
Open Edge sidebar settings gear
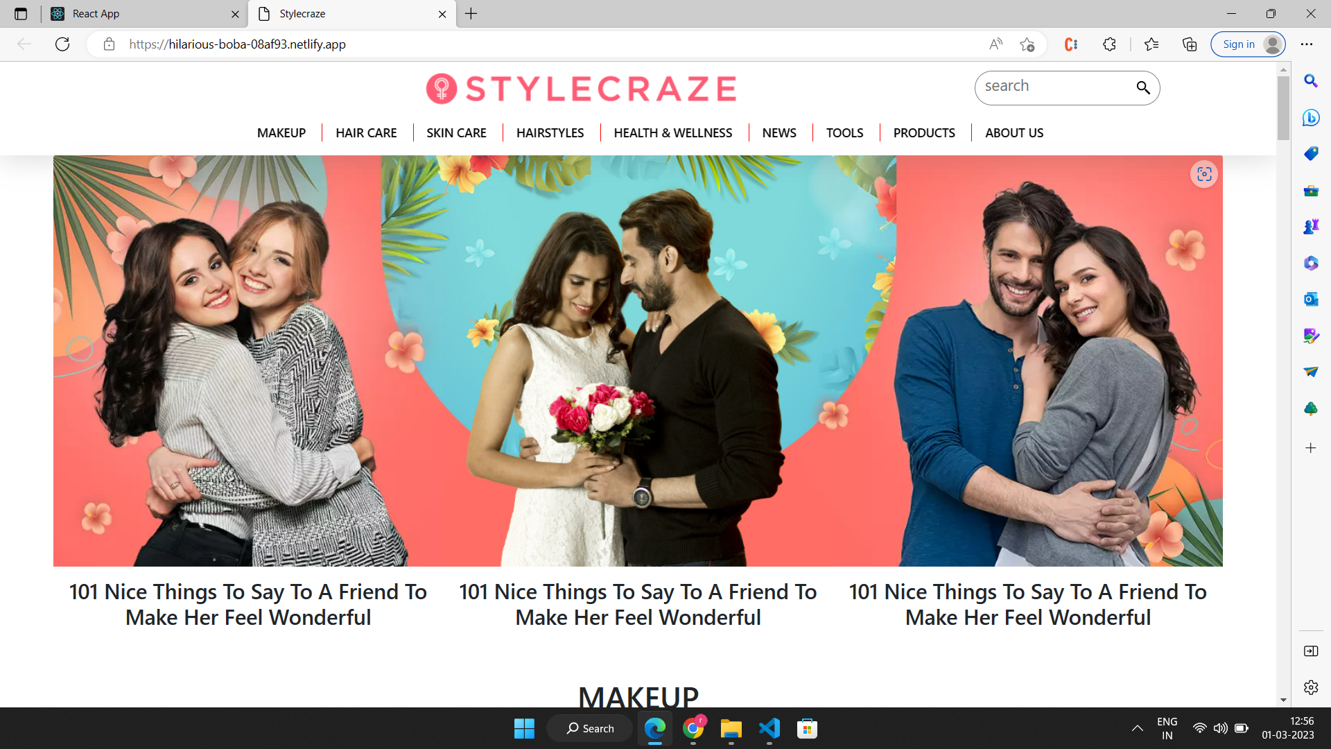click(1310, 687)
